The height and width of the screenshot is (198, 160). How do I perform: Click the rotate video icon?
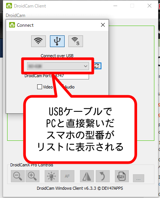click(103, 176)
